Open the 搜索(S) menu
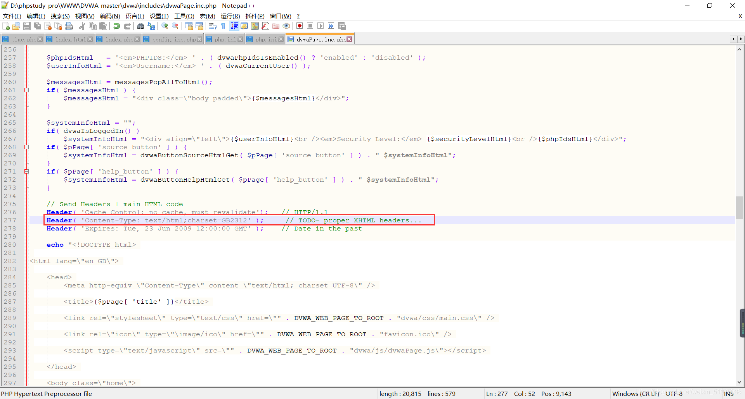745x399 pixels. [x=60, y=16]
